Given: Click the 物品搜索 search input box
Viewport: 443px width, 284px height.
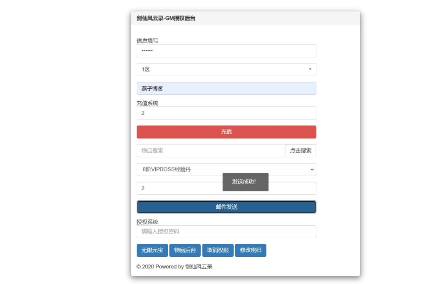Looking at the screenshot, I should 211,150.
